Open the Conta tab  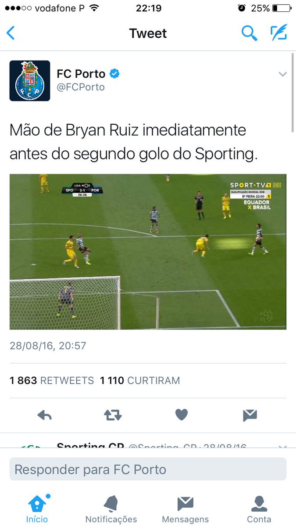259,509
